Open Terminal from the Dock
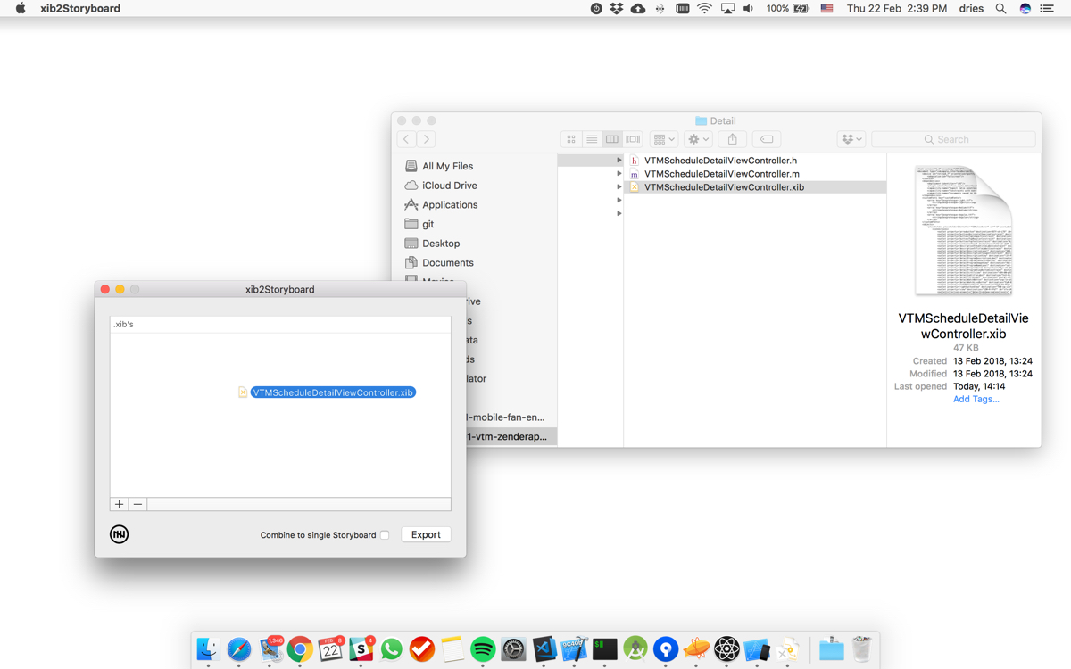This screenshot has height=669, width=1071. pos(605,648)
